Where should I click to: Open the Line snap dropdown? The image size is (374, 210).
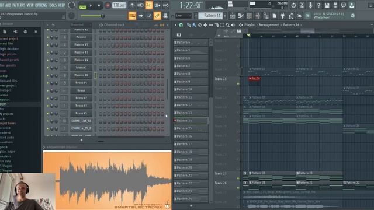pos(183,16)
